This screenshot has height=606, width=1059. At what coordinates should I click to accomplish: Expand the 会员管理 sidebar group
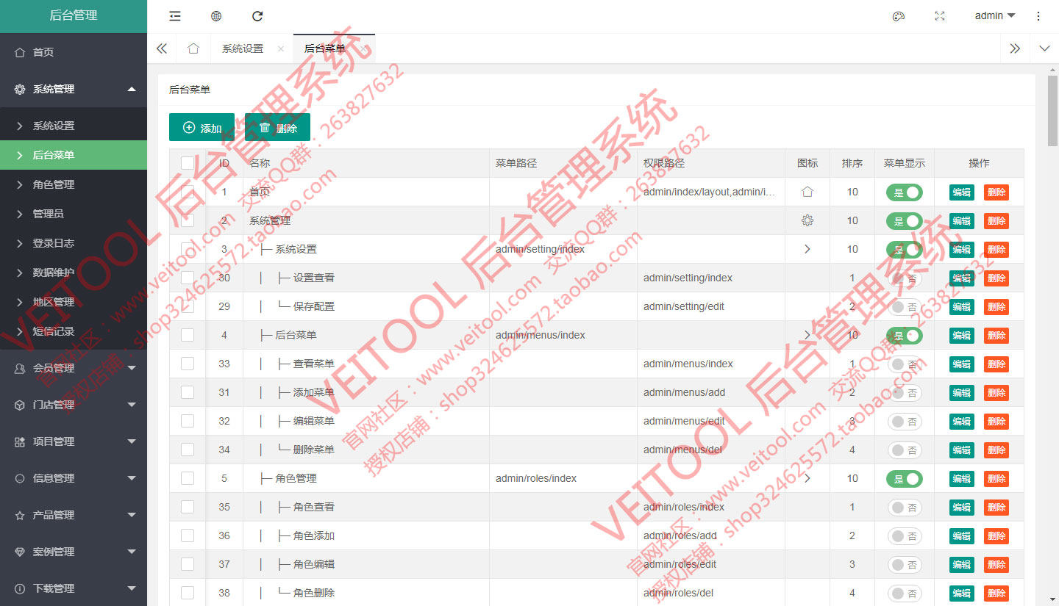click(x=132, y=368)
